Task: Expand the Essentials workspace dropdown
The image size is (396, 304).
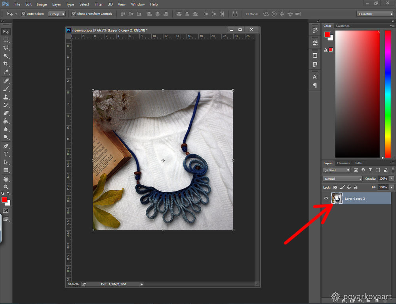Action: [375, 14]
